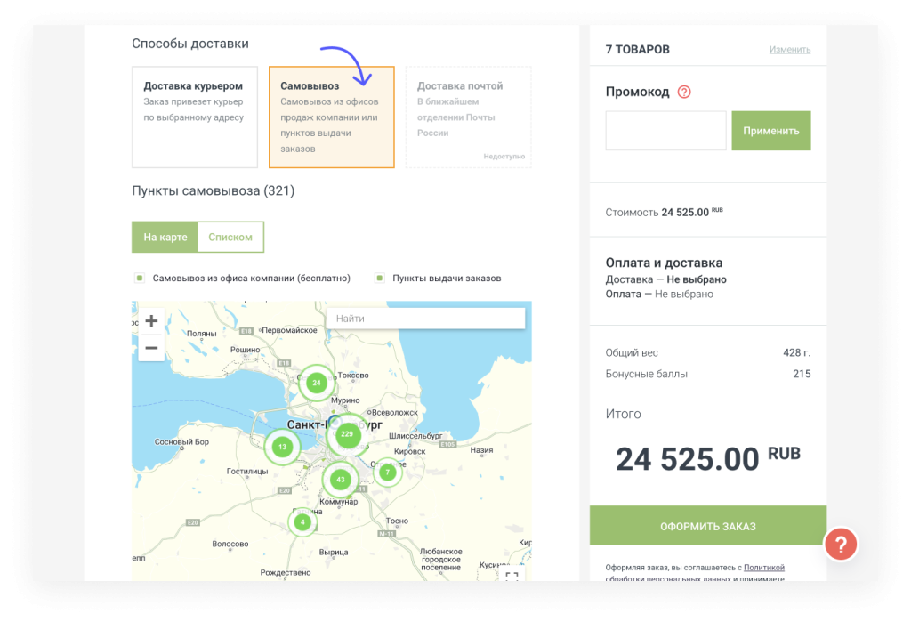The image size is (911, 622).
Task: Click the "Найти" map search field
Action: click(425, 318)
